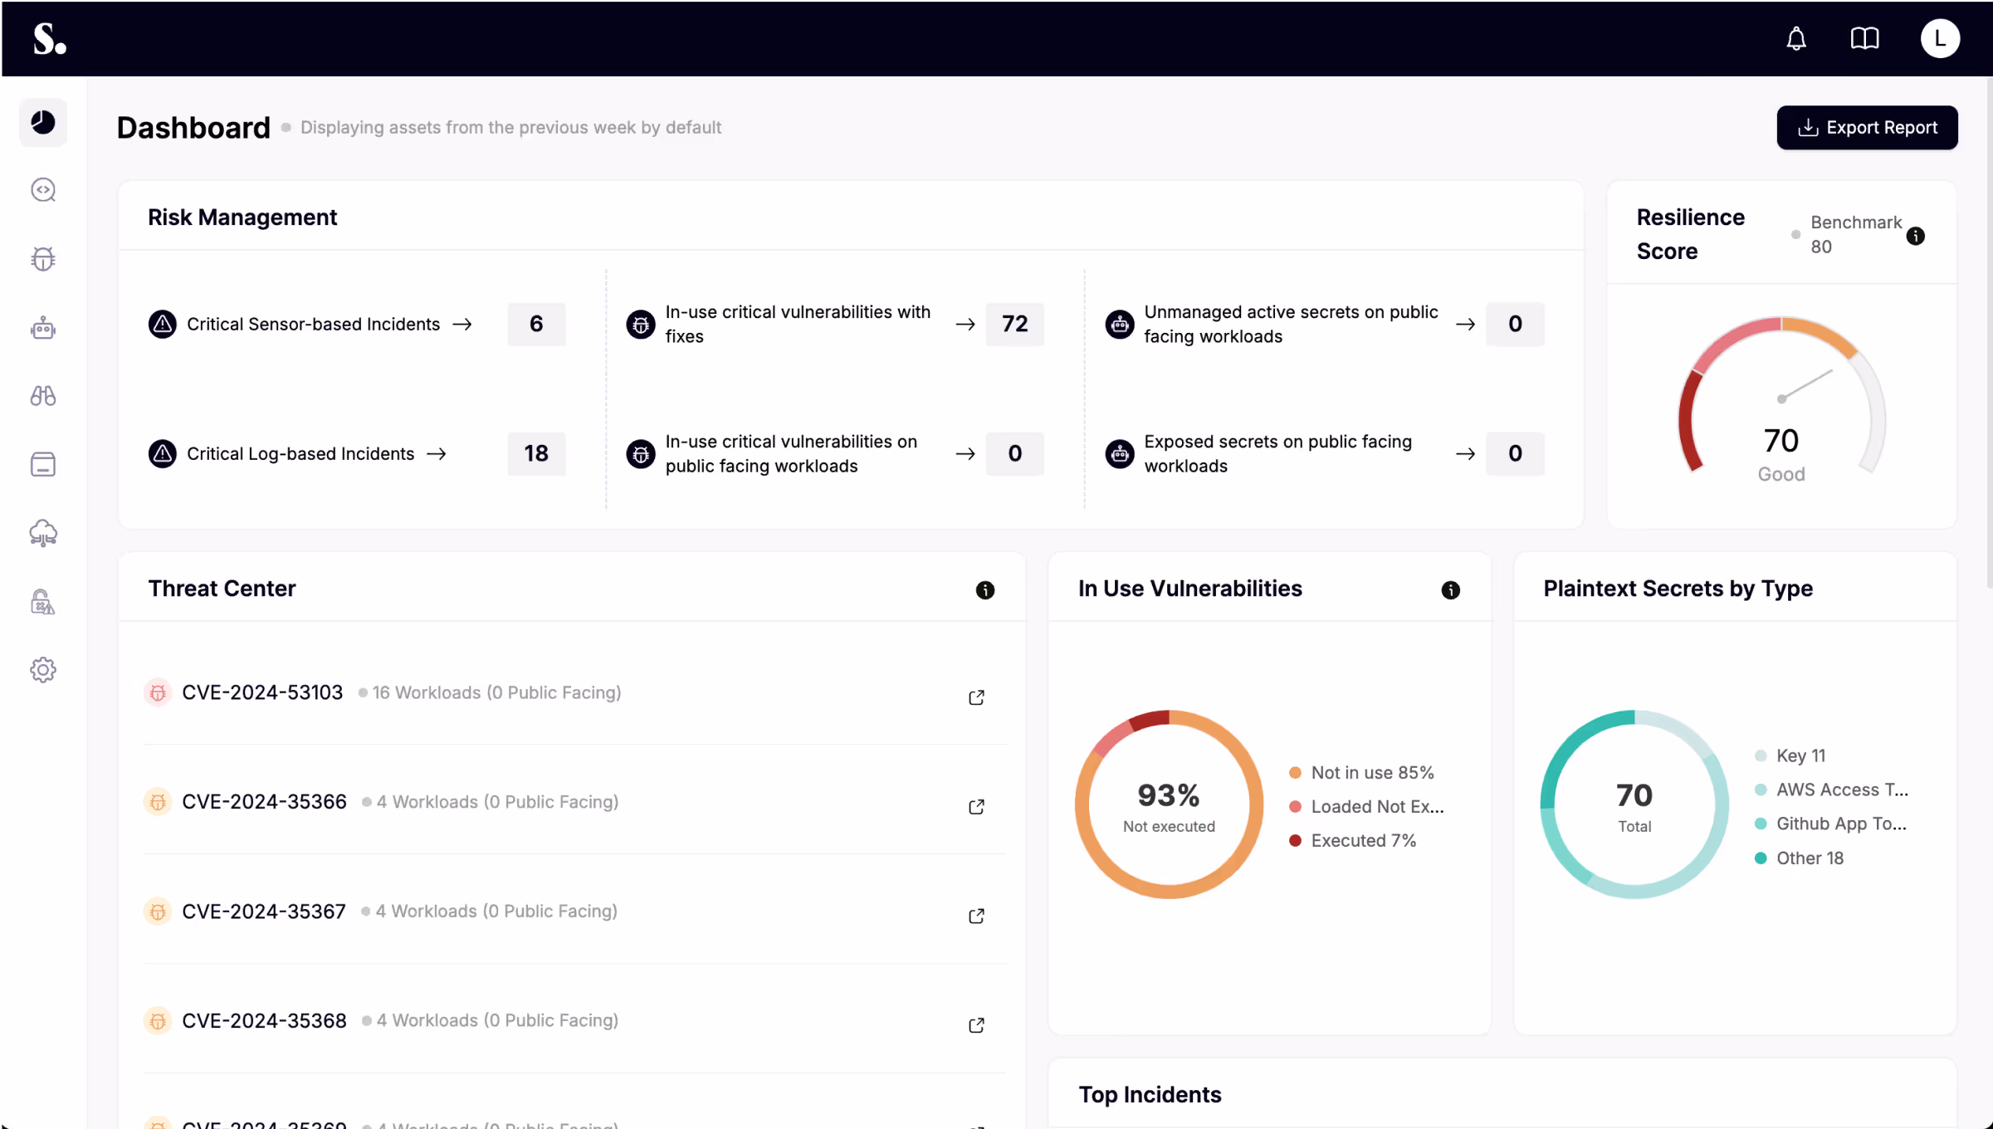
Task: Open notifications via the bell icon
Action: [x=1796, y=38]
